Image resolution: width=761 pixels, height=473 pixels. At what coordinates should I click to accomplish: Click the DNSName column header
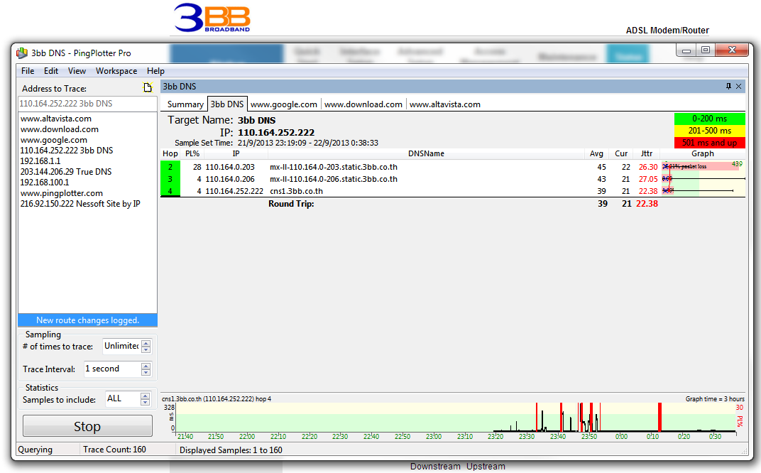pyautogui.click(x=426, y=153)
